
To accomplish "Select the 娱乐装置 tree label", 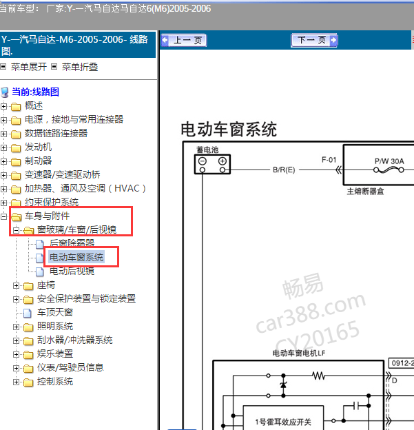I will click(55, 354).
